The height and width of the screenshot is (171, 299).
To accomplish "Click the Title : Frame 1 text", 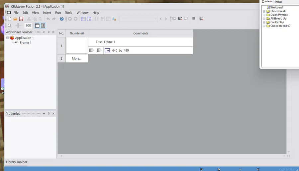I will click(x=105, y=42).
